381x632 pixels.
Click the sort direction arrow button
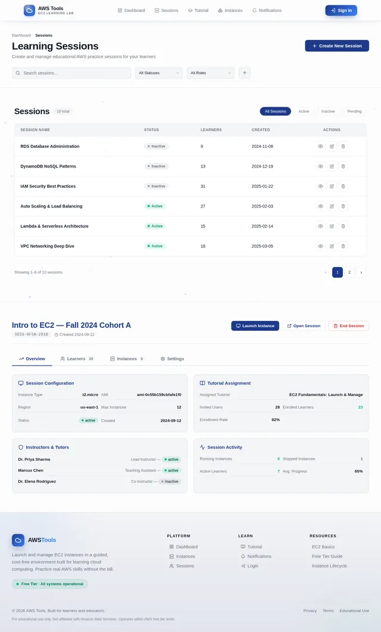[245, 73]
